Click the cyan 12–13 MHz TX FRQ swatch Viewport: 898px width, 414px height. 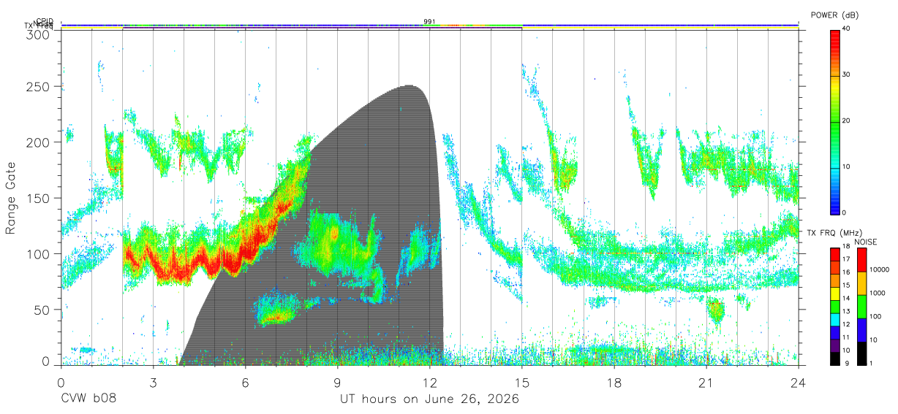(x=835, y=319)
